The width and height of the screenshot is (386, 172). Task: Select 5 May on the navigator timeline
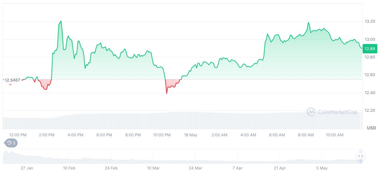coord(322,168)
